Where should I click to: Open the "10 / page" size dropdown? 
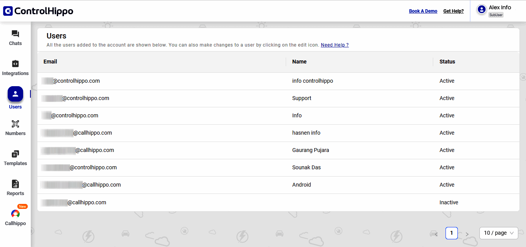click(498, 233)
